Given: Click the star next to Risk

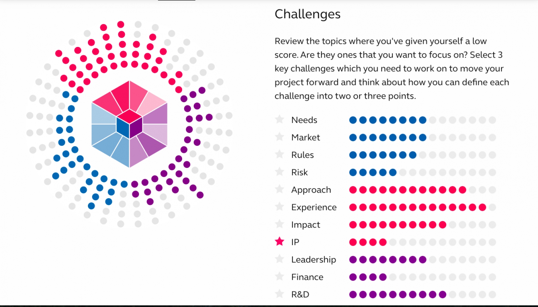Looking at the screenshot, I should click(x=279, y=172).
